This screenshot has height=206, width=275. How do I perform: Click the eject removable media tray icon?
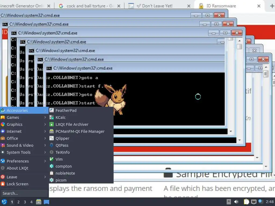tap(229, 202)
